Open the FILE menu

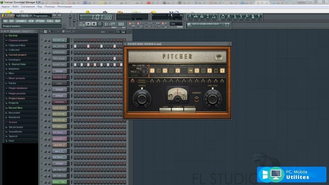pyautogui.click(x=5, y=21)
